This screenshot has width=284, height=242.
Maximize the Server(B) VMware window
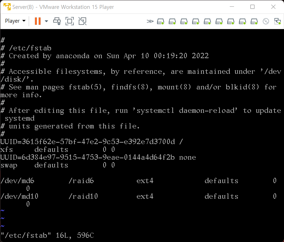[252, 7]
